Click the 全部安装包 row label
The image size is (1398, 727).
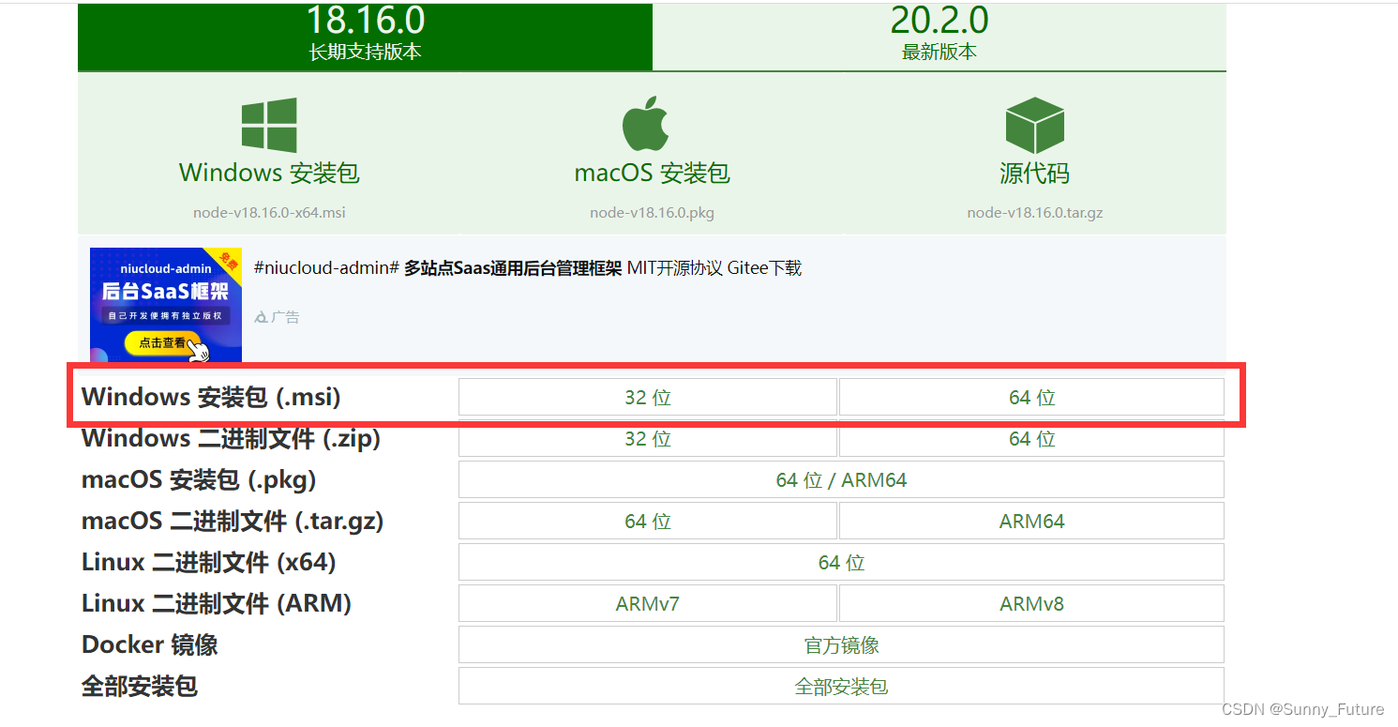[x=140, y=687]
